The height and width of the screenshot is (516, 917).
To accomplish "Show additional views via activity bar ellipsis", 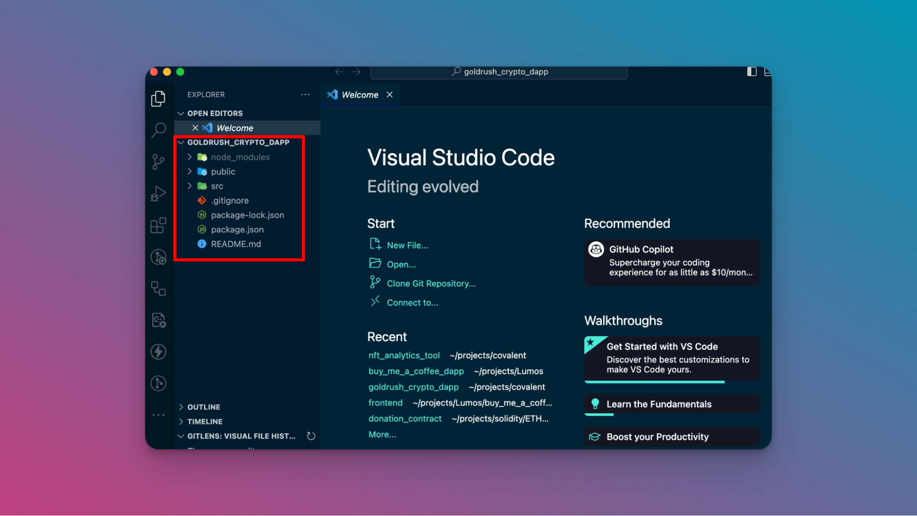I will coord(158,415).
